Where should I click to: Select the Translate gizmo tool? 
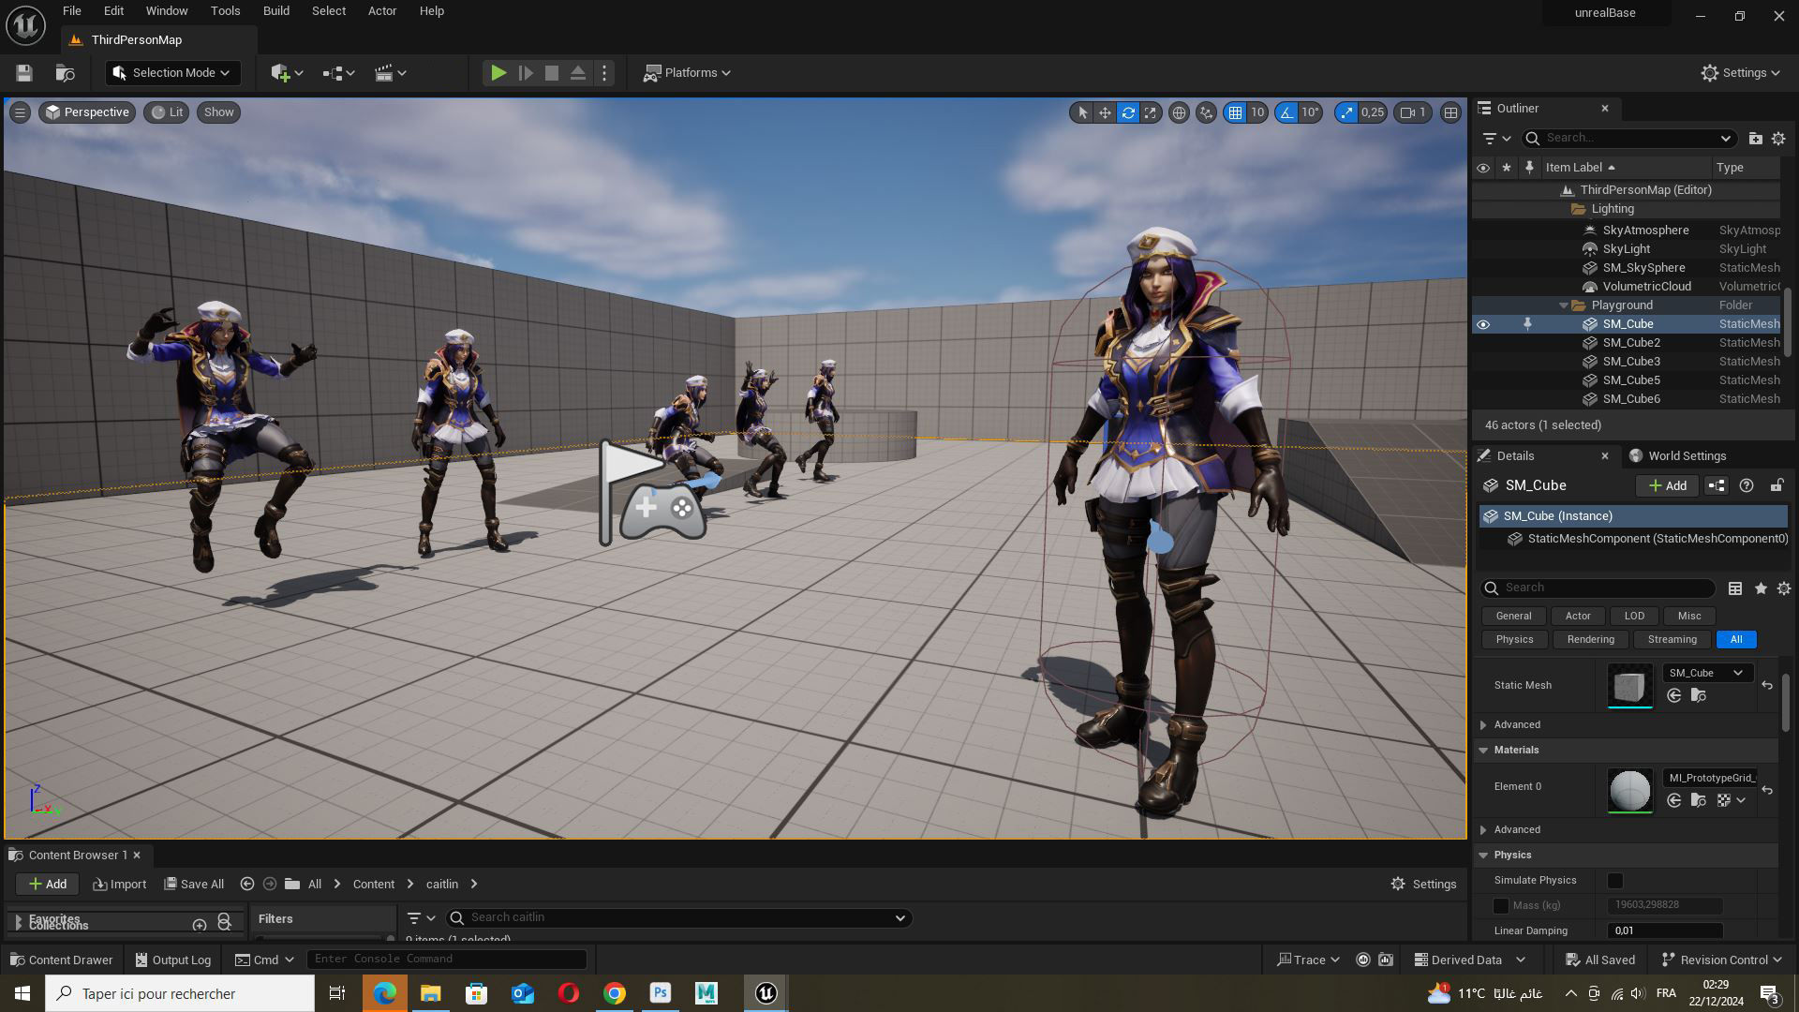(x=1105, y=112)
